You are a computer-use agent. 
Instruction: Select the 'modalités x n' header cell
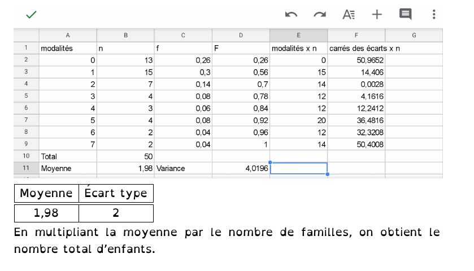tap(298, 49)
